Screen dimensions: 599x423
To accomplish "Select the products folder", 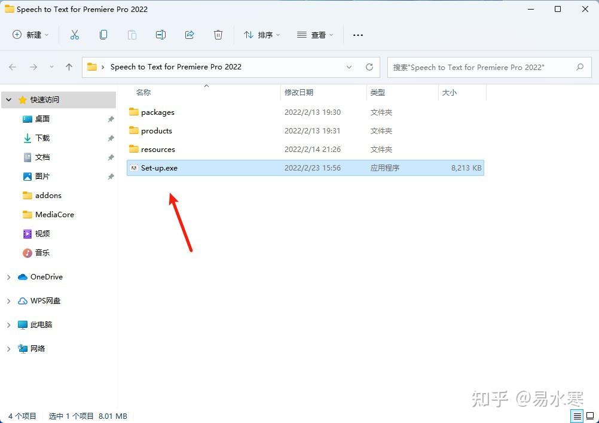I will click(305, 131).
